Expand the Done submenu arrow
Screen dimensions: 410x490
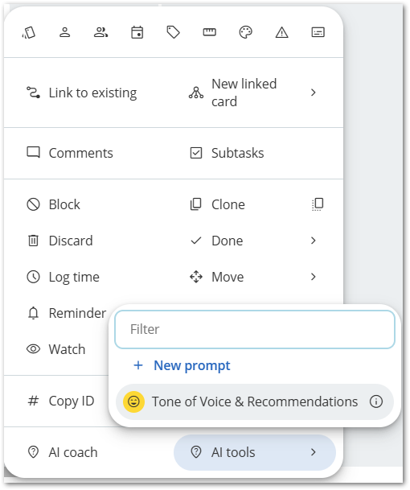point(314,241)
